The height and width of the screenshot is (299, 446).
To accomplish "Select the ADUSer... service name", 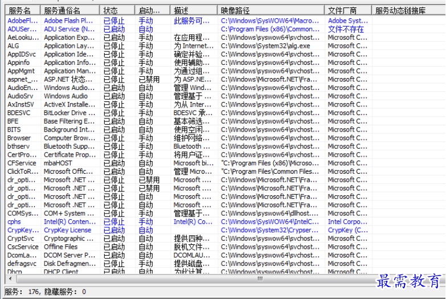I will 22,29.
